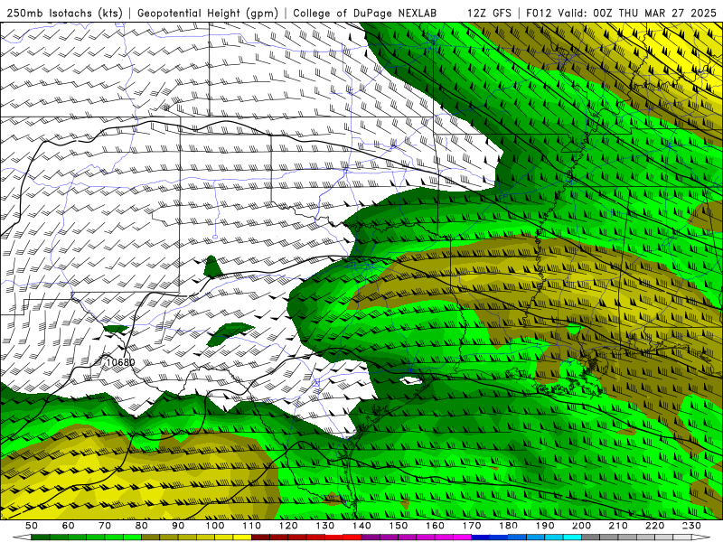Click the '70' value on the color scale
The height and width of the screenshot is (542, 723).
(x=105, y=526)
